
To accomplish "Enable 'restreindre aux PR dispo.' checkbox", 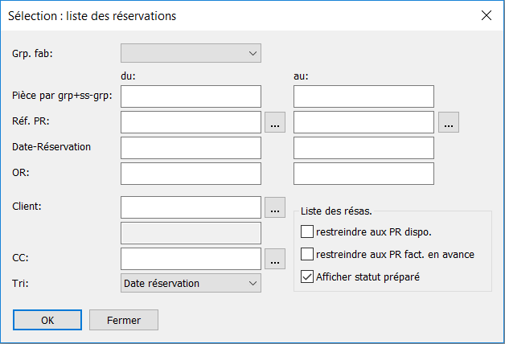I will point(307,231).
